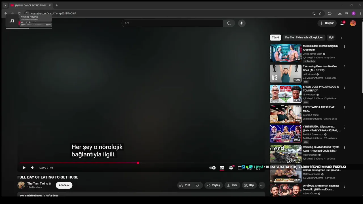
Task: Seek the video progress bar
Action: [x=141, y=163]
